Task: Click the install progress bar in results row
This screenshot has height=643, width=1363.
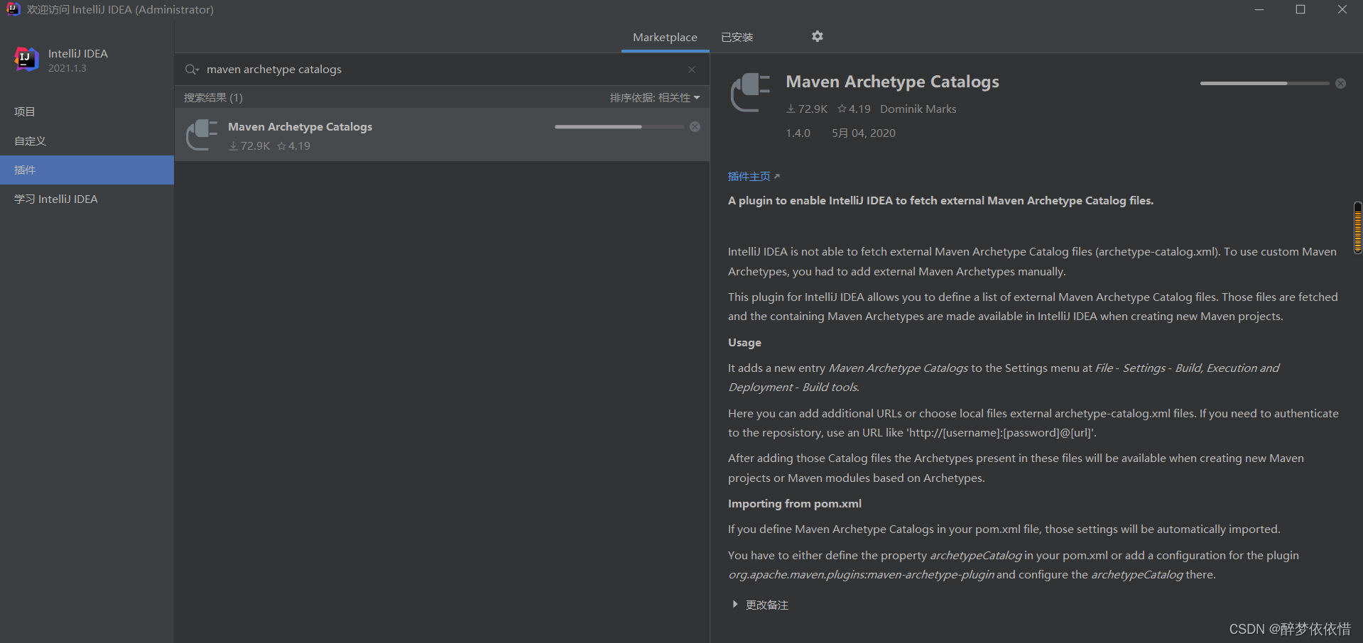Action: pos(619,126)
